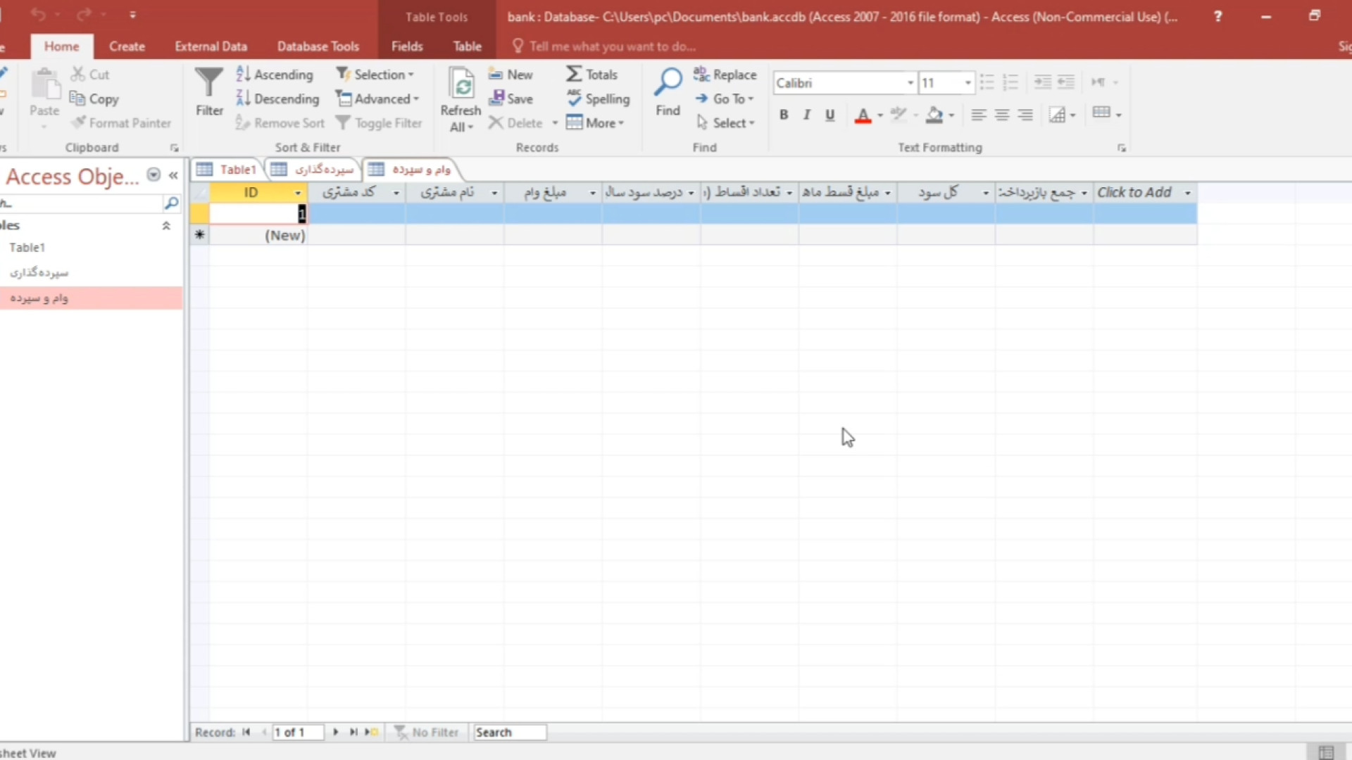Viewport: 1352px width, 760px height.
Task: Toggle Bold text formatting
Action: [784, 115]
